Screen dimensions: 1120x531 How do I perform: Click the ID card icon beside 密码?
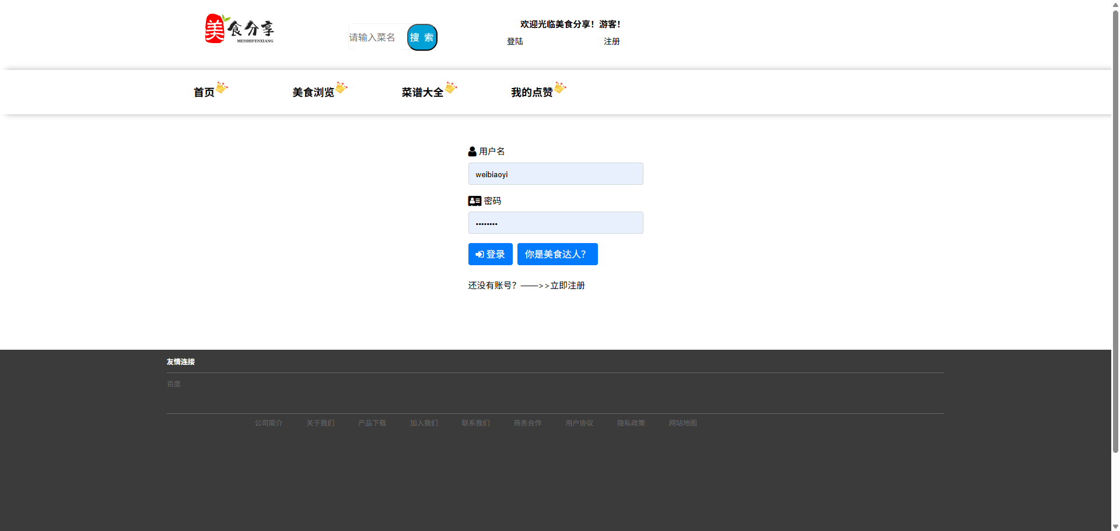click(475, 201)
